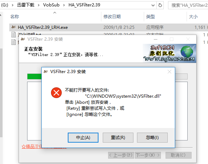This screenshot has height=164, width=208.
Task: Click the green installation progress bar
Action: point(34,77)
